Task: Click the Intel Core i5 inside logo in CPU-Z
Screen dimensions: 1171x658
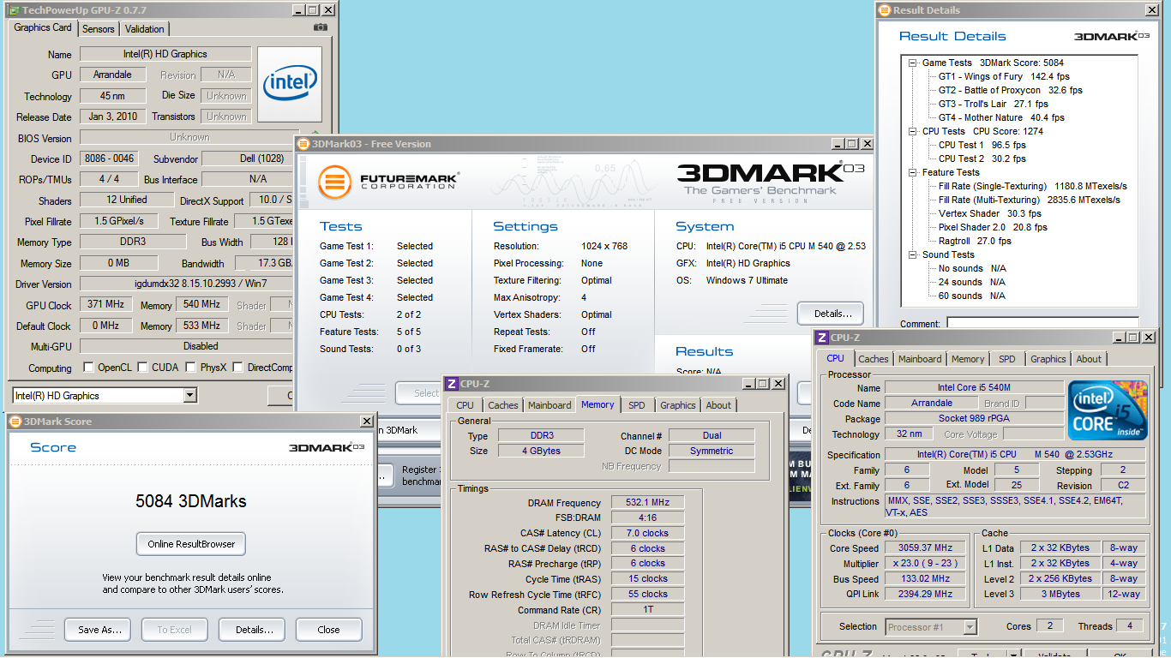Action: coord(1108,410)
